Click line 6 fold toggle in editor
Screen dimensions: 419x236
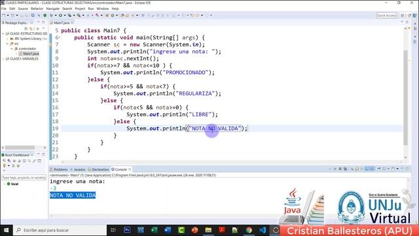coord(60,37)
